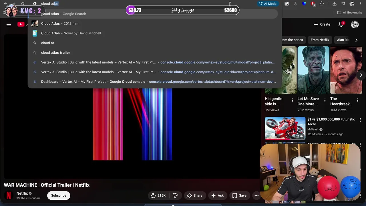
Task: Open Chrome's three-dot menu
Action: (361, 4)
